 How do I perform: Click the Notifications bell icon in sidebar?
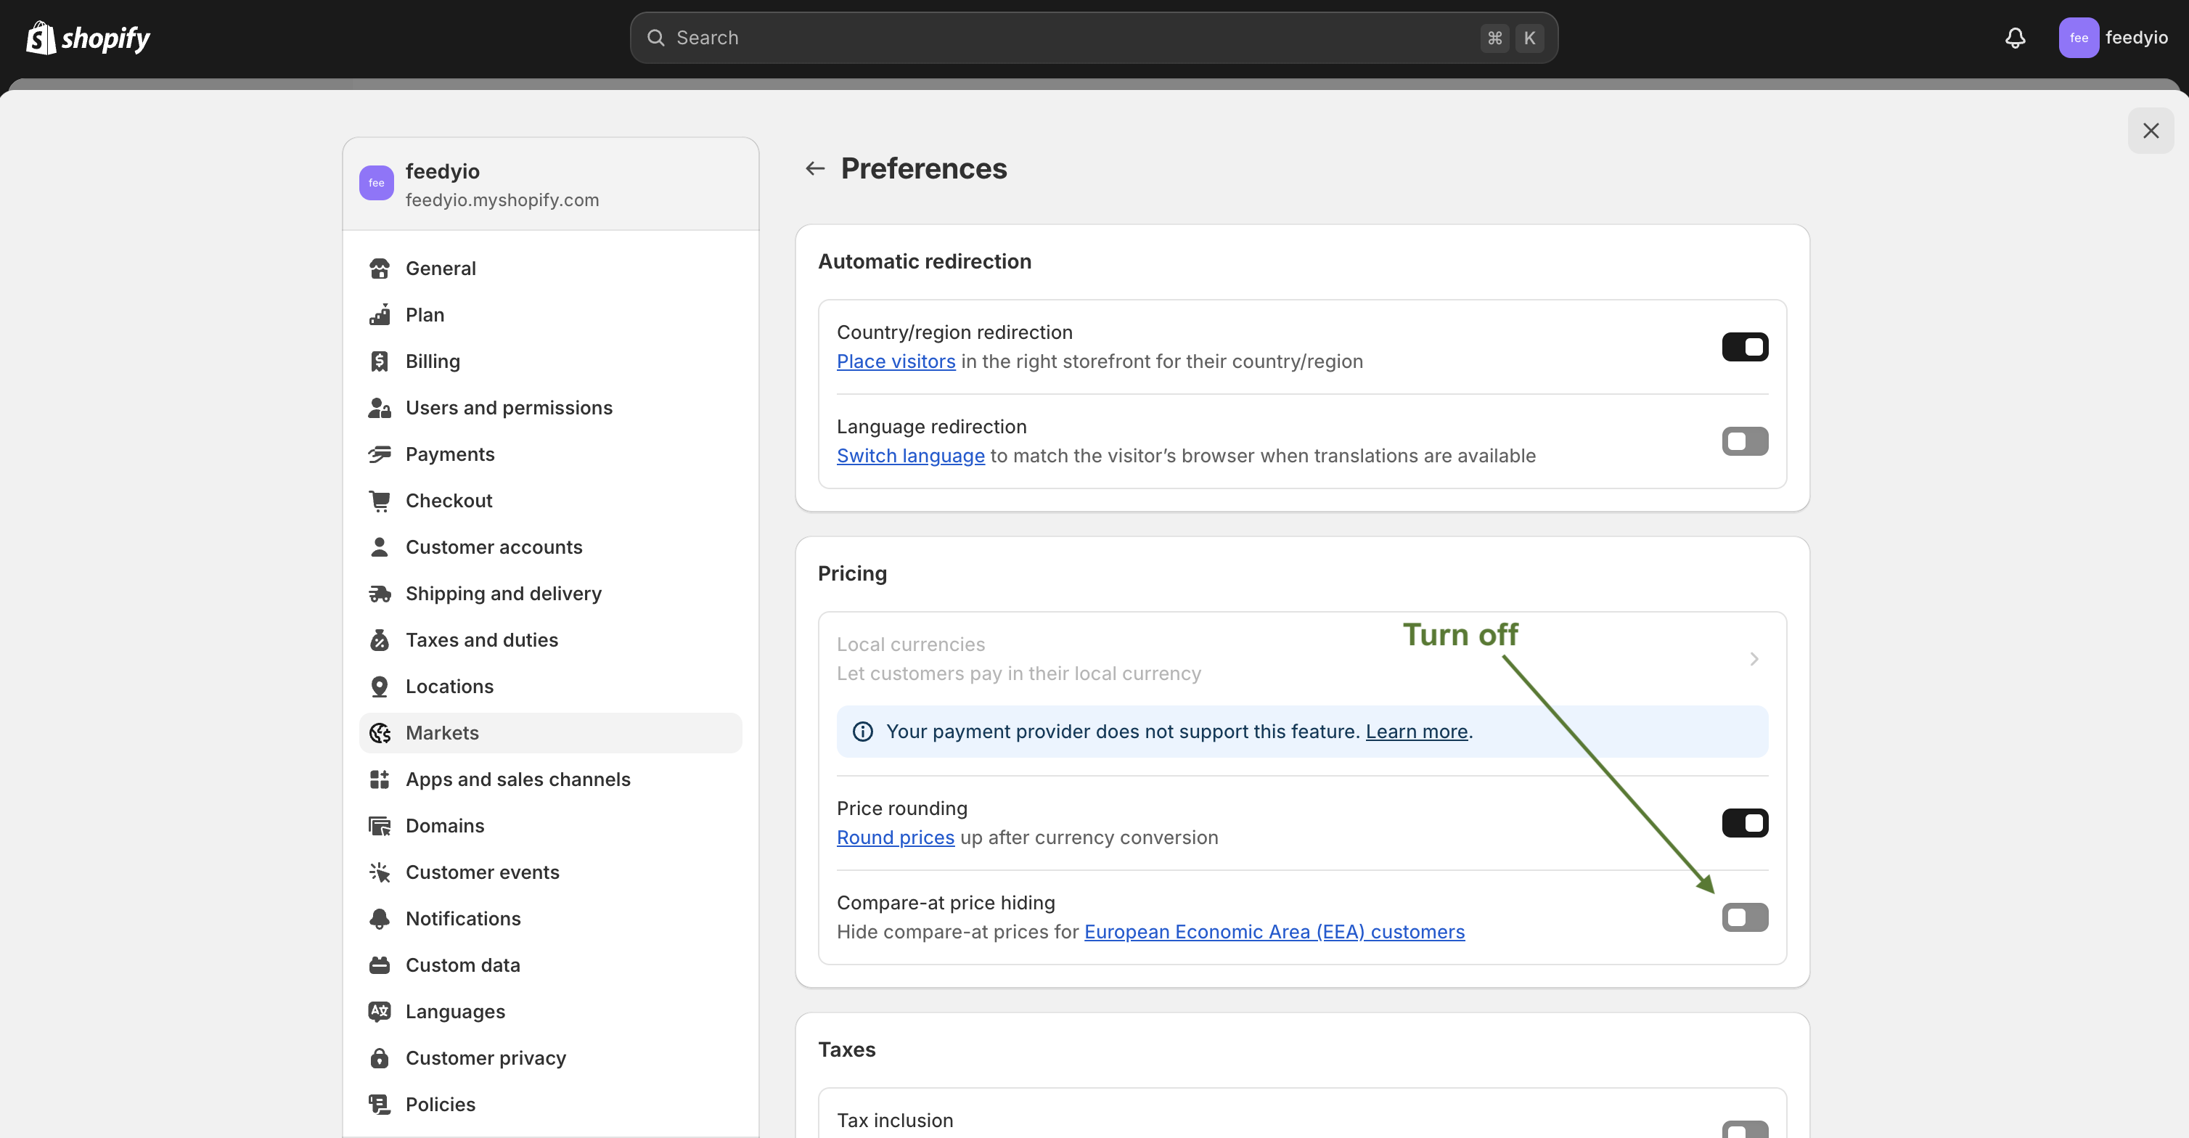pos(379,919)
